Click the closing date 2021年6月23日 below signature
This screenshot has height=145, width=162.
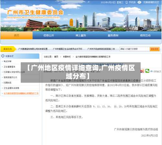150,136
